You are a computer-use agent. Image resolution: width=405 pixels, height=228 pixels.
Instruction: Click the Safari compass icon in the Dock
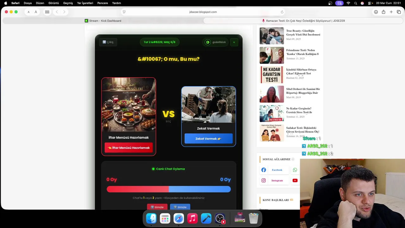tap(179, 218)
